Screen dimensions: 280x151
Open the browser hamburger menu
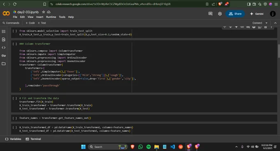click(276, 4)
